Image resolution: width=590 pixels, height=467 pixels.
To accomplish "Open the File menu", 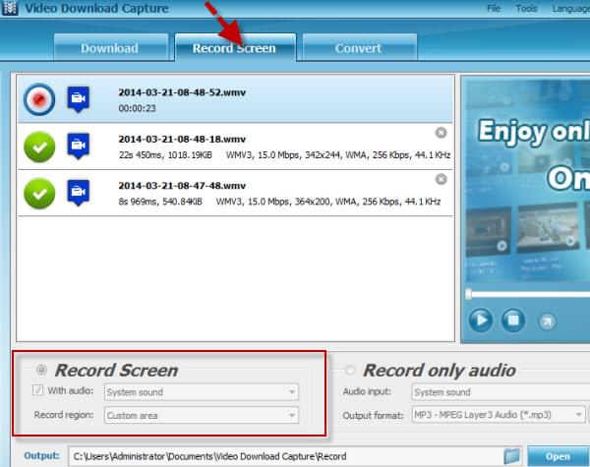I will click(x=494, y=8).
